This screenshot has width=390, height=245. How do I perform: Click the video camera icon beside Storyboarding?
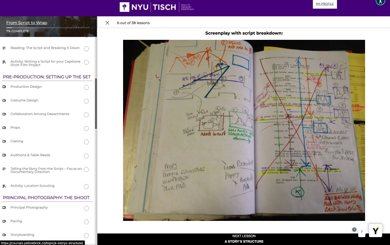pos(4,235)
